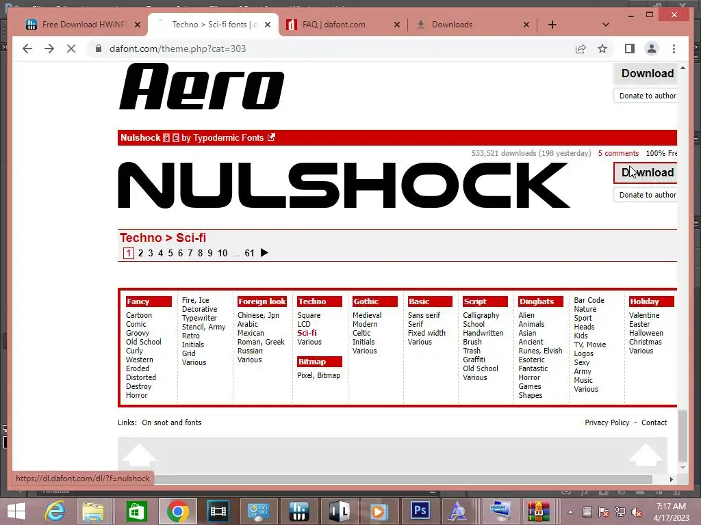Open the Nulshock font title link
Viewport: 701px width, 525px height.
point(140,137)
